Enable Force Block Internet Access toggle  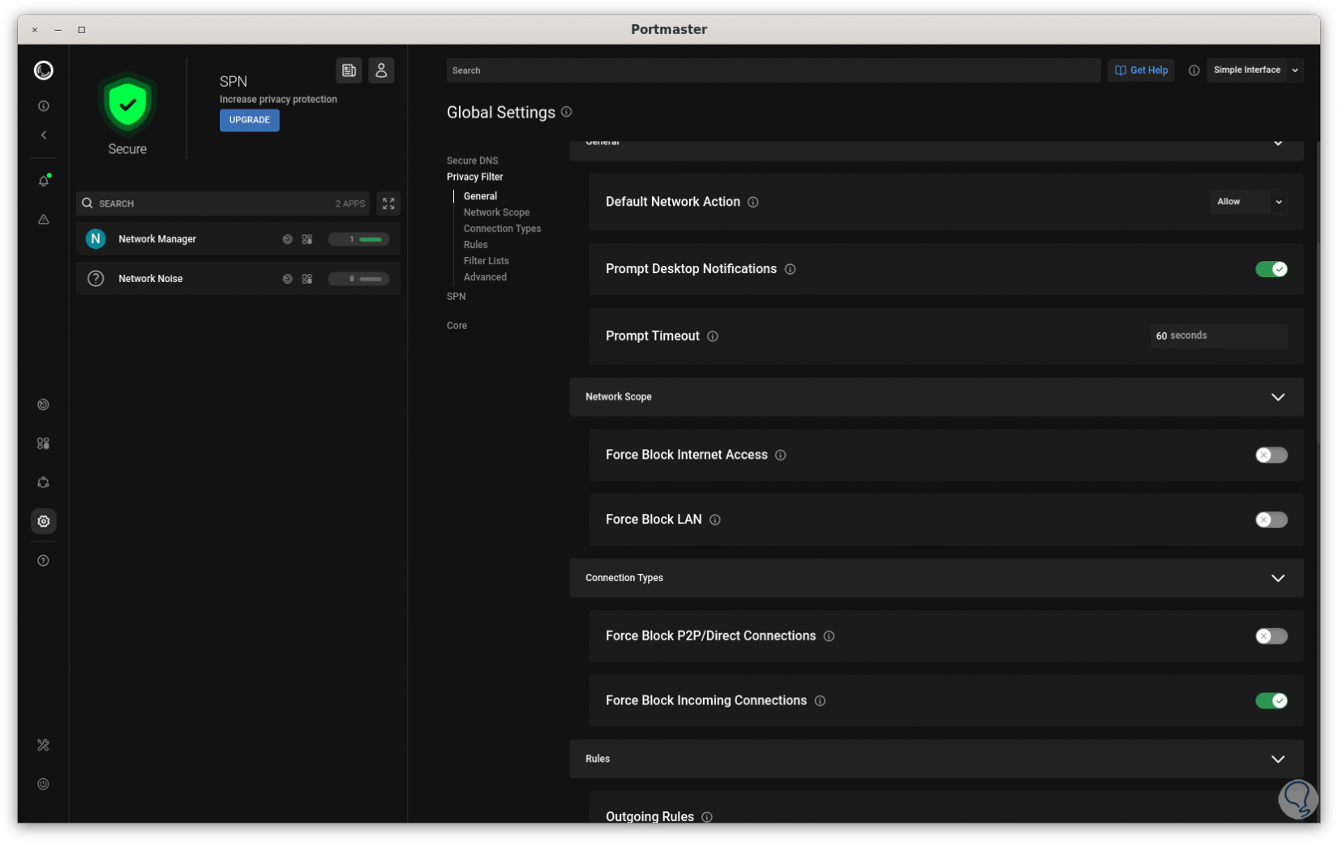tap(1271, 456)
